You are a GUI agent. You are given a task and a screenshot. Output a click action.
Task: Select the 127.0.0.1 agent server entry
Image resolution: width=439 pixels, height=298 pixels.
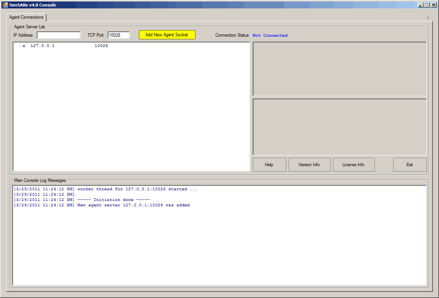[x=42, y=46]
